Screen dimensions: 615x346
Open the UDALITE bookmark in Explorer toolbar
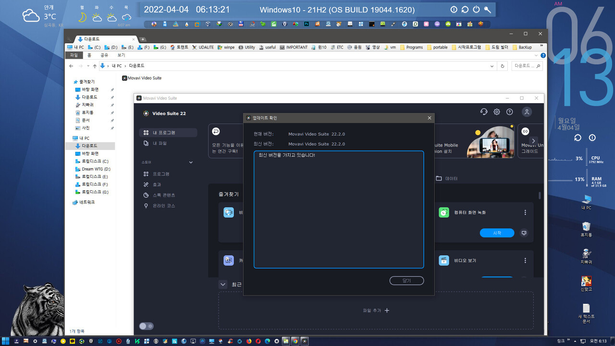point(203,47)
